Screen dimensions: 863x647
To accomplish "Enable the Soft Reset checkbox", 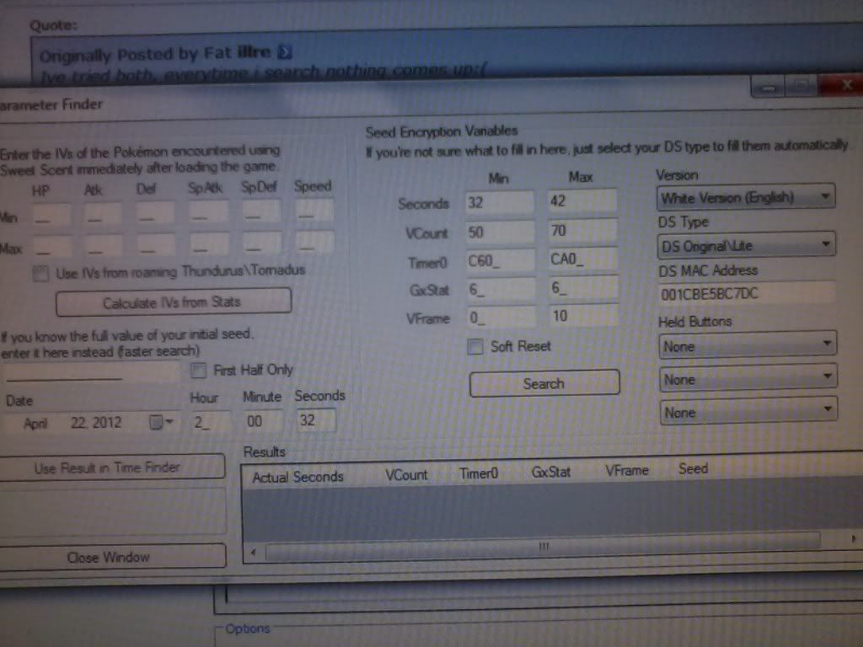I will 475,347.
